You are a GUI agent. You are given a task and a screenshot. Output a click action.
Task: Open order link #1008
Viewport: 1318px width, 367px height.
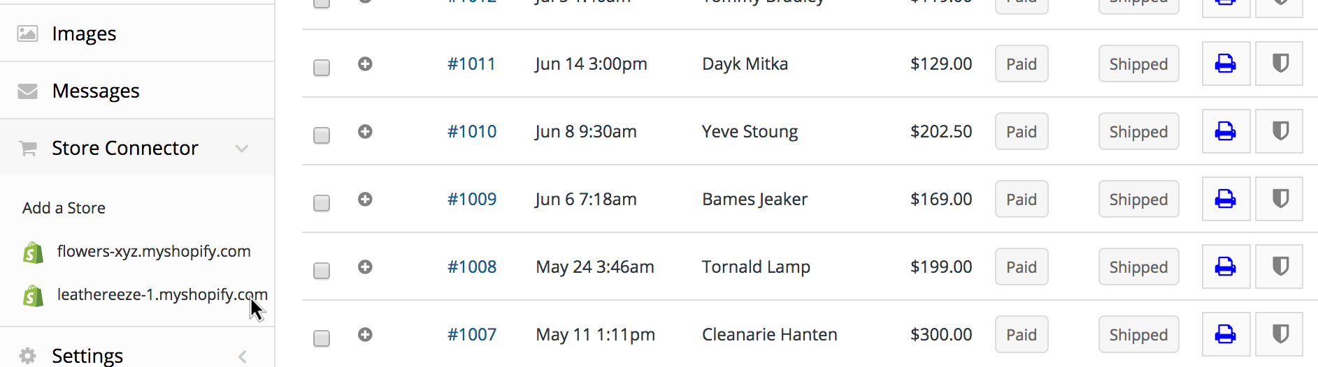pyautogui.click(x=472, y=267)
